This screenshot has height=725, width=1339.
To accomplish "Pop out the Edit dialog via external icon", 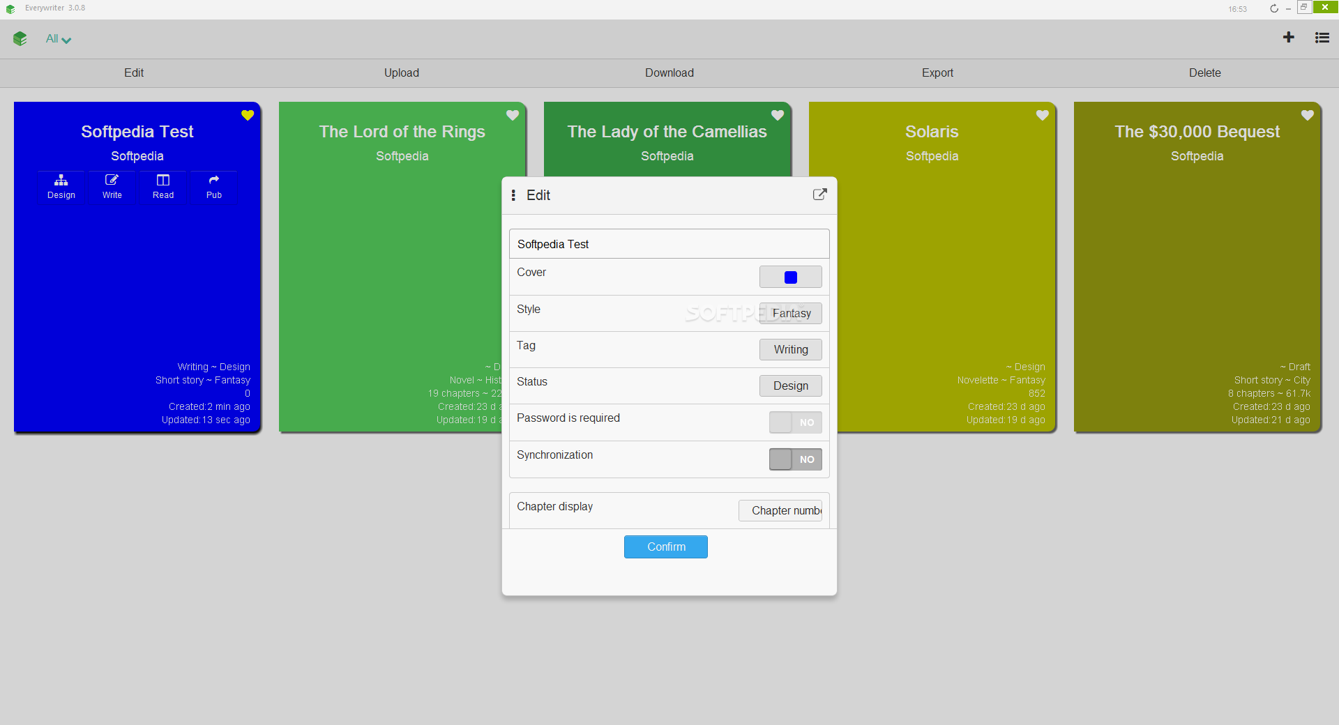I will click(820, 194).
